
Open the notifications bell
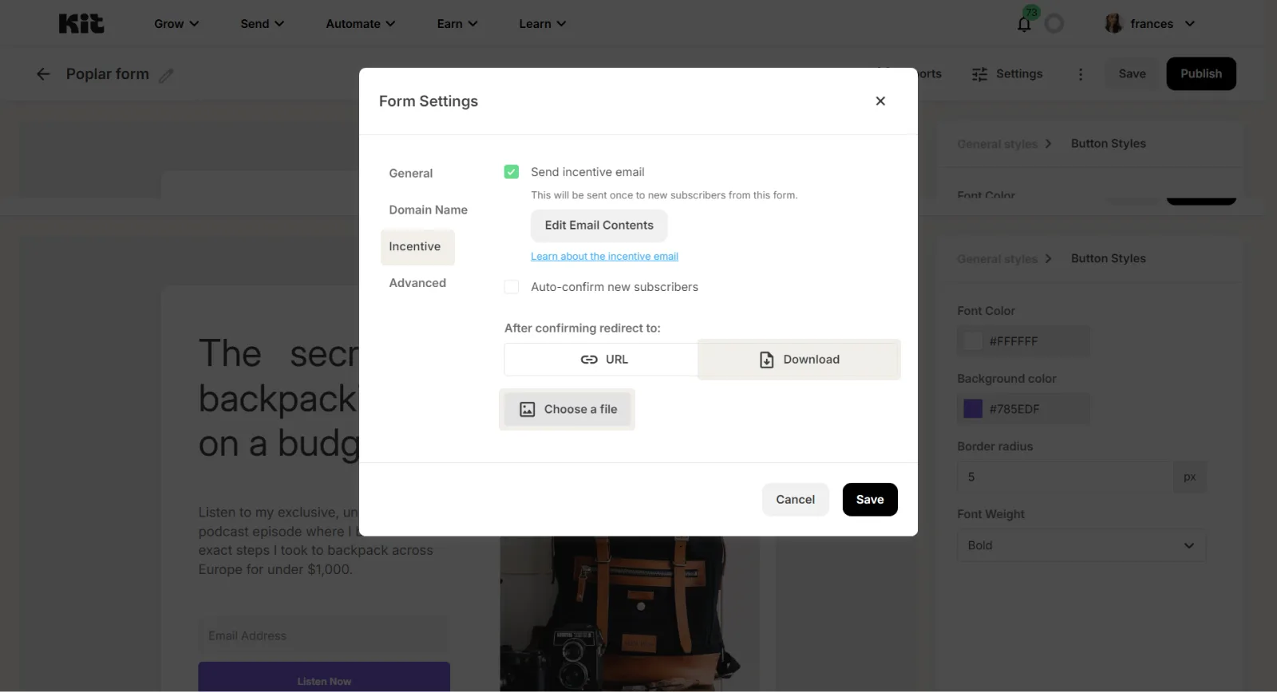[1024, 24]
